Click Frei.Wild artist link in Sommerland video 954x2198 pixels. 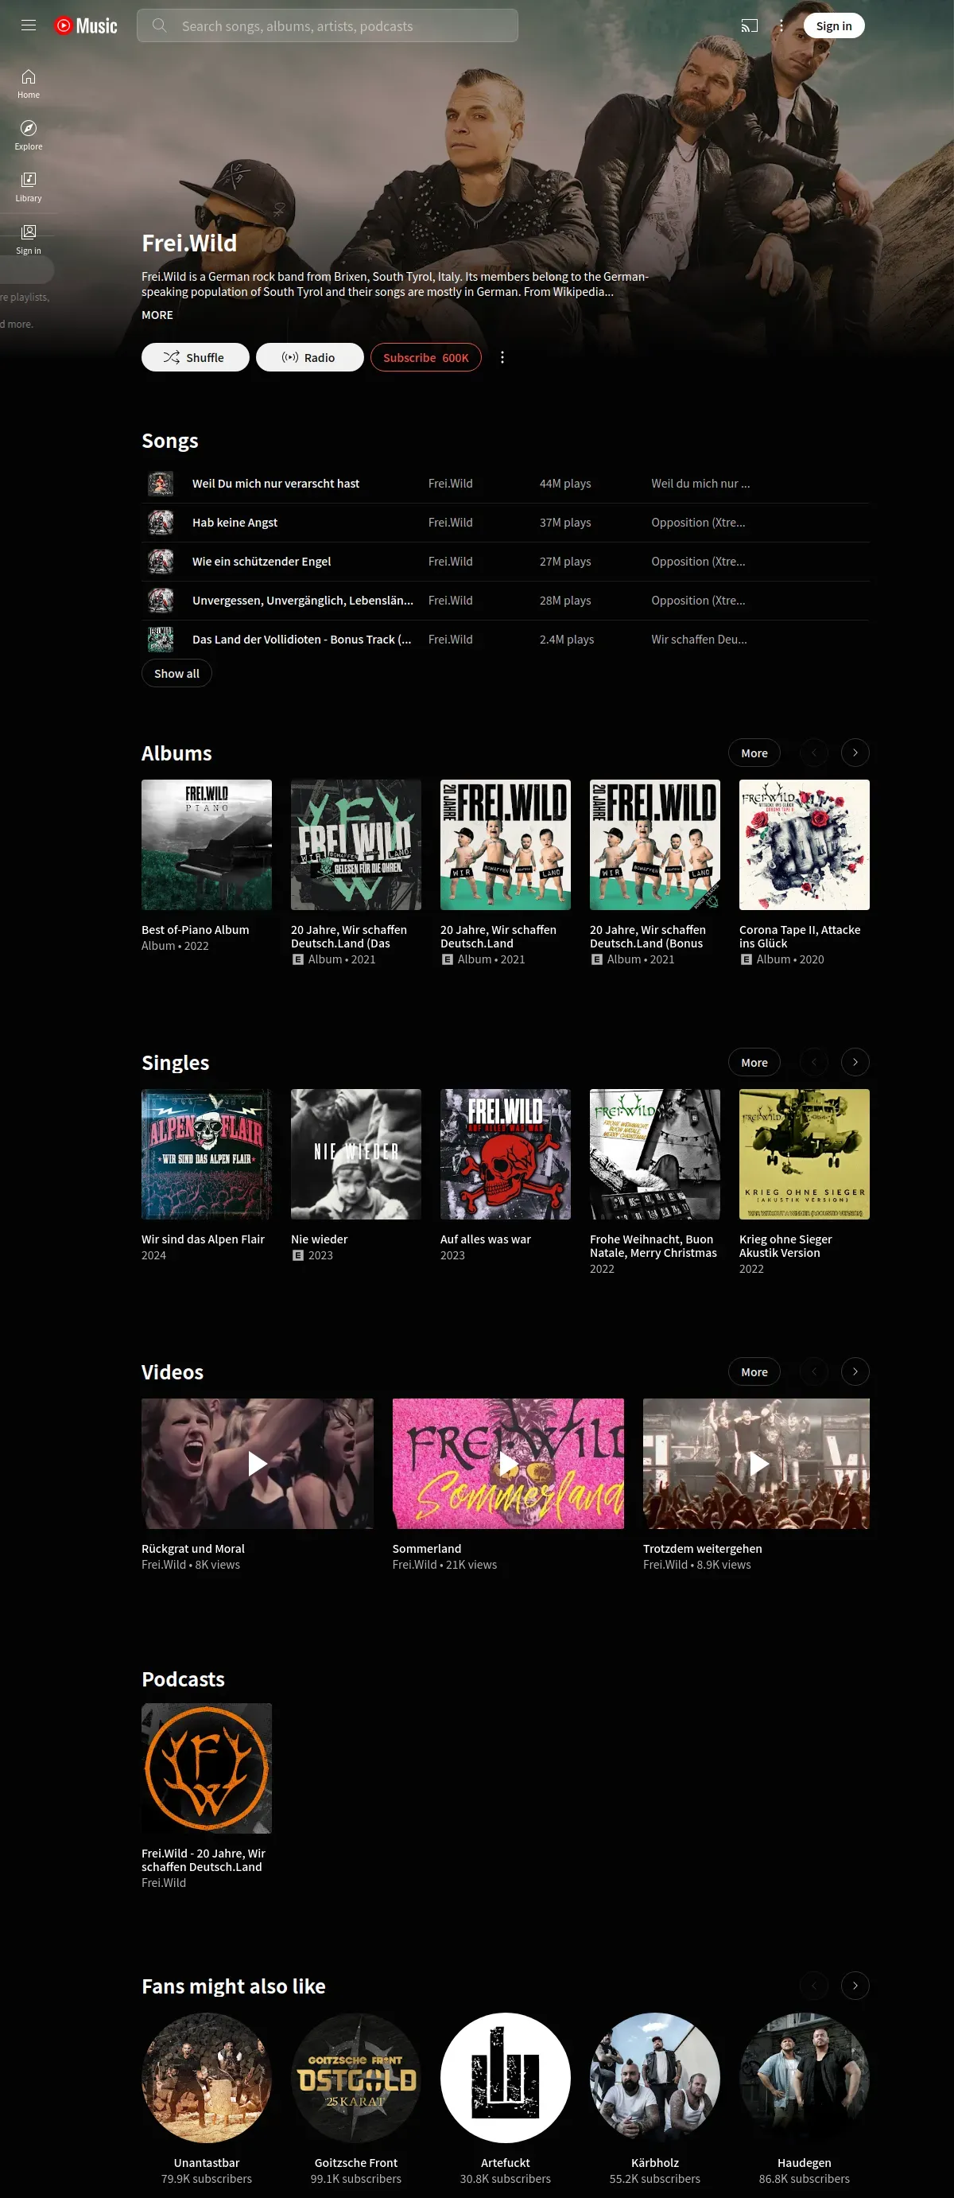point(414,1565)
